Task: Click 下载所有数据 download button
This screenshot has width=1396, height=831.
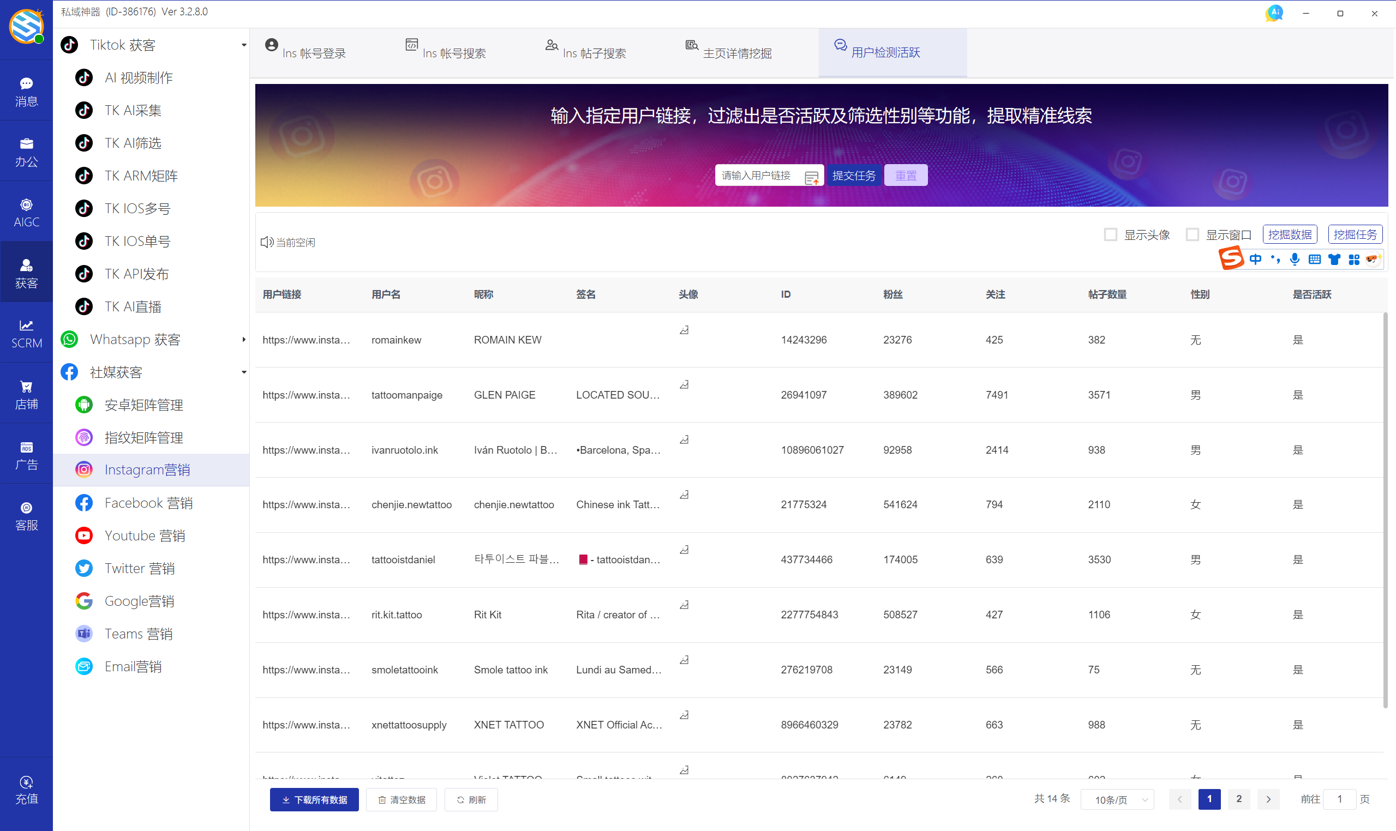Action: pos(314,799)
